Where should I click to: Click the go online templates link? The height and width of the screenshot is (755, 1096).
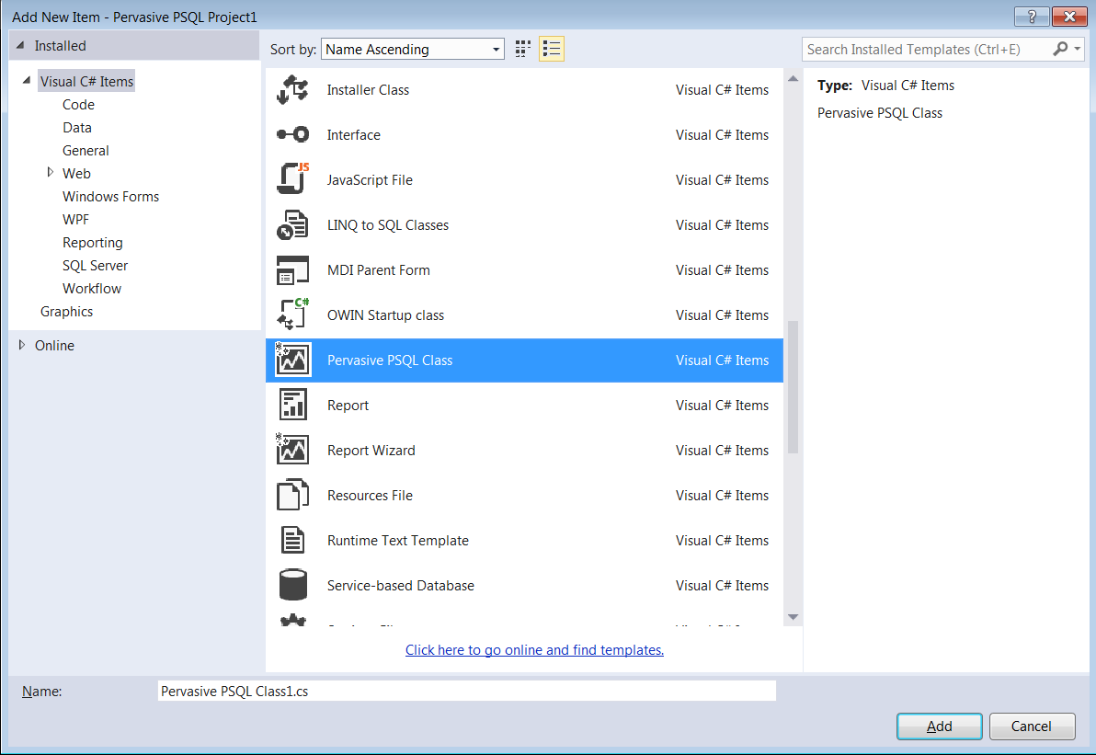[534, 650]
